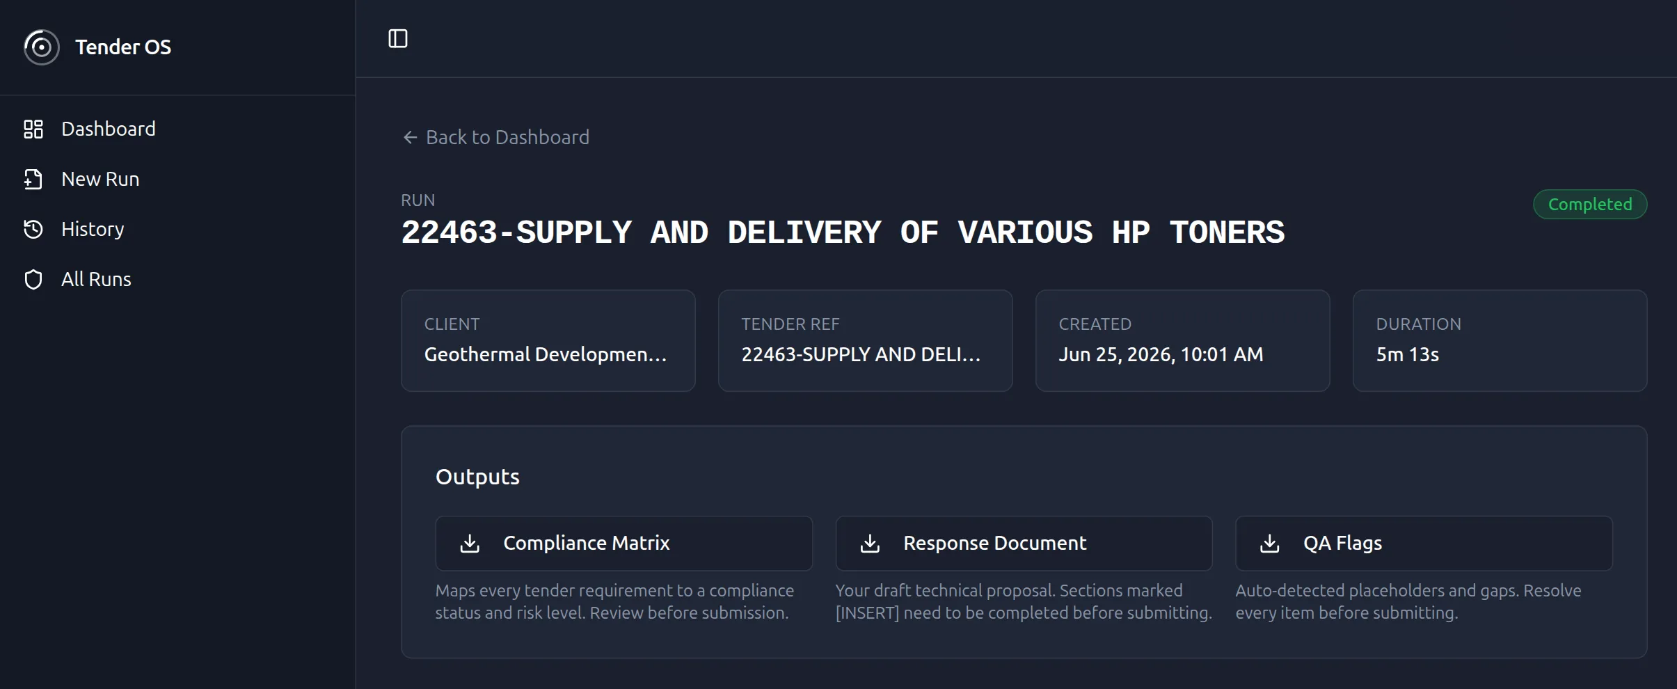
Task: Click the QA Flags description text
Action: click(1408, 602)
